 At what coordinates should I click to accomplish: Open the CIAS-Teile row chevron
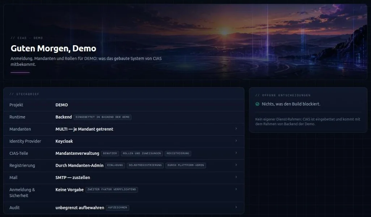coord(236,153)
